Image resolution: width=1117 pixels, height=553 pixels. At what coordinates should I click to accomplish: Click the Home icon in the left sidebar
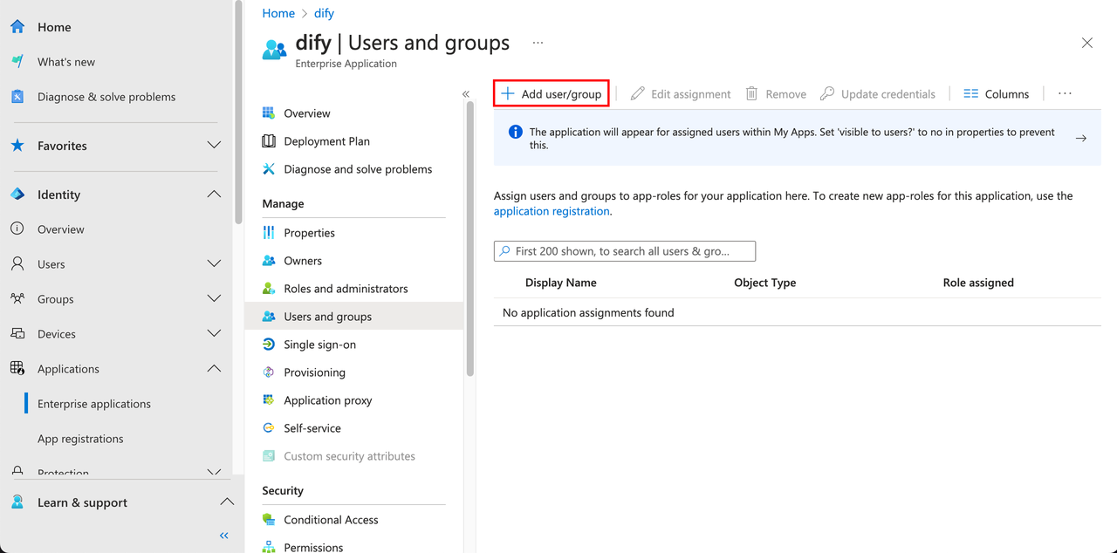coord(17,27)
